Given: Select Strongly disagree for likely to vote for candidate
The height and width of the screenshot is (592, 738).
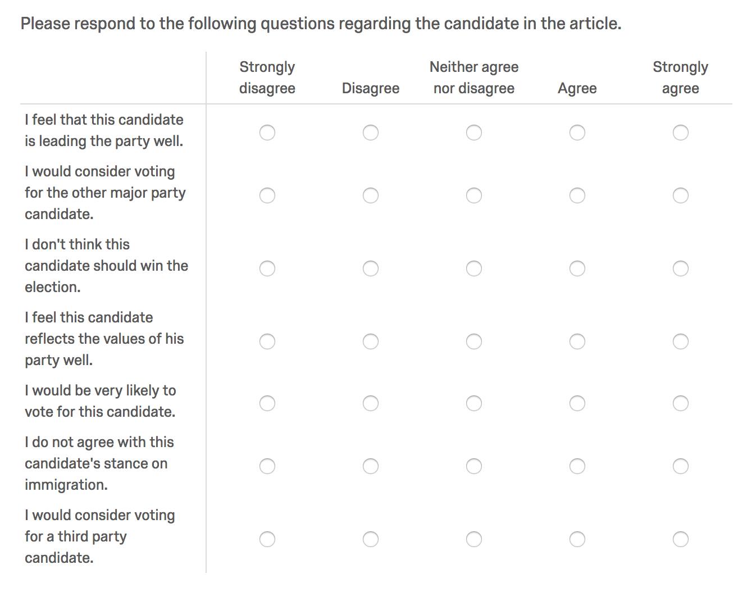Looking at the screenshot, I should tap(267, 403).
